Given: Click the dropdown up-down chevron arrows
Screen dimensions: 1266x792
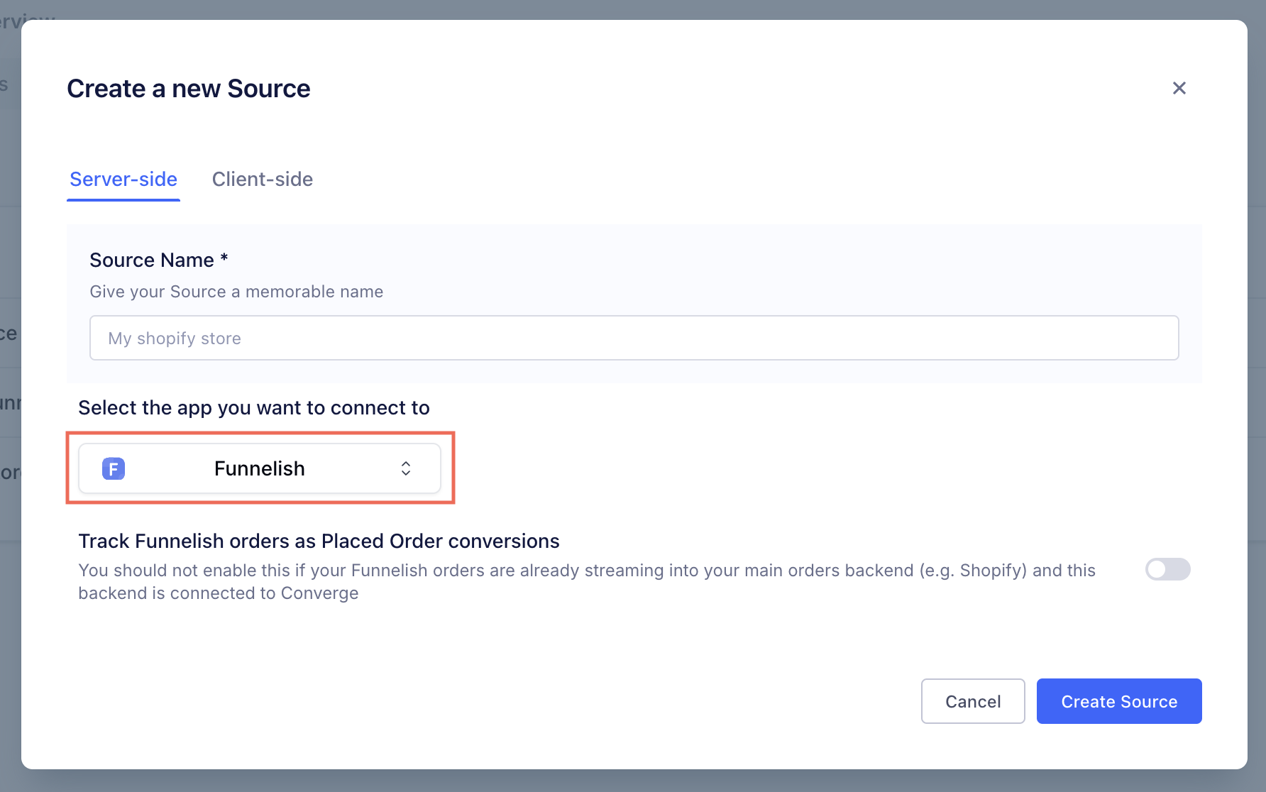Looking at the screenshot, I should click(406, 468).
